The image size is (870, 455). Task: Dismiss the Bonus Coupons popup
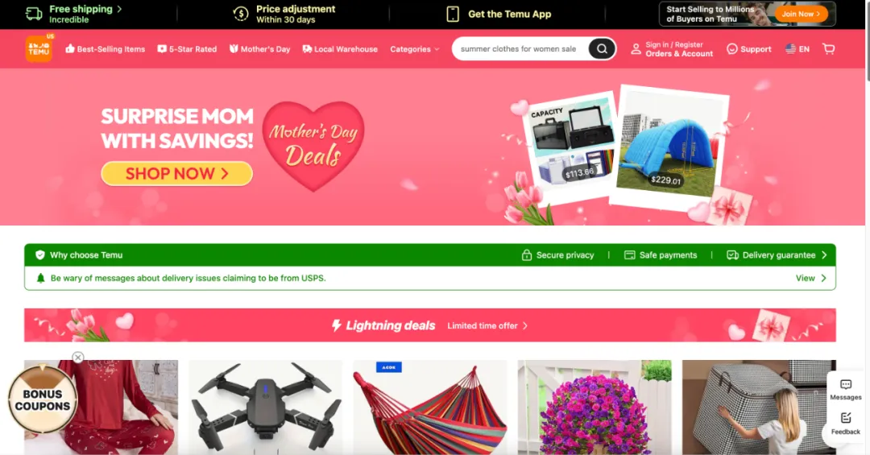(78, 358)
